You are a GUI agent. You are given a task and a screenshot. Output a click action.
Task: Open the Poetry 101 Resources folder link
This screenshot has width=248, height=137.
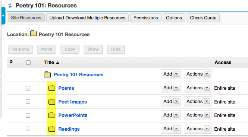78,75
